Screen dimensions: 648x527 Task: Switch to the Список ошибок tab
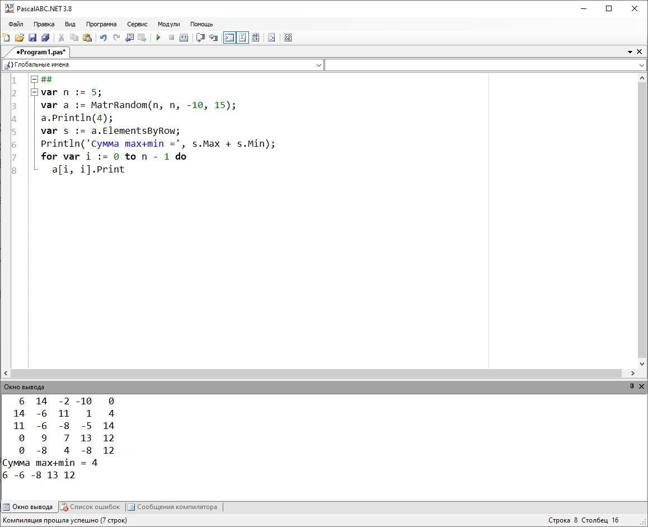pos(91,507)
